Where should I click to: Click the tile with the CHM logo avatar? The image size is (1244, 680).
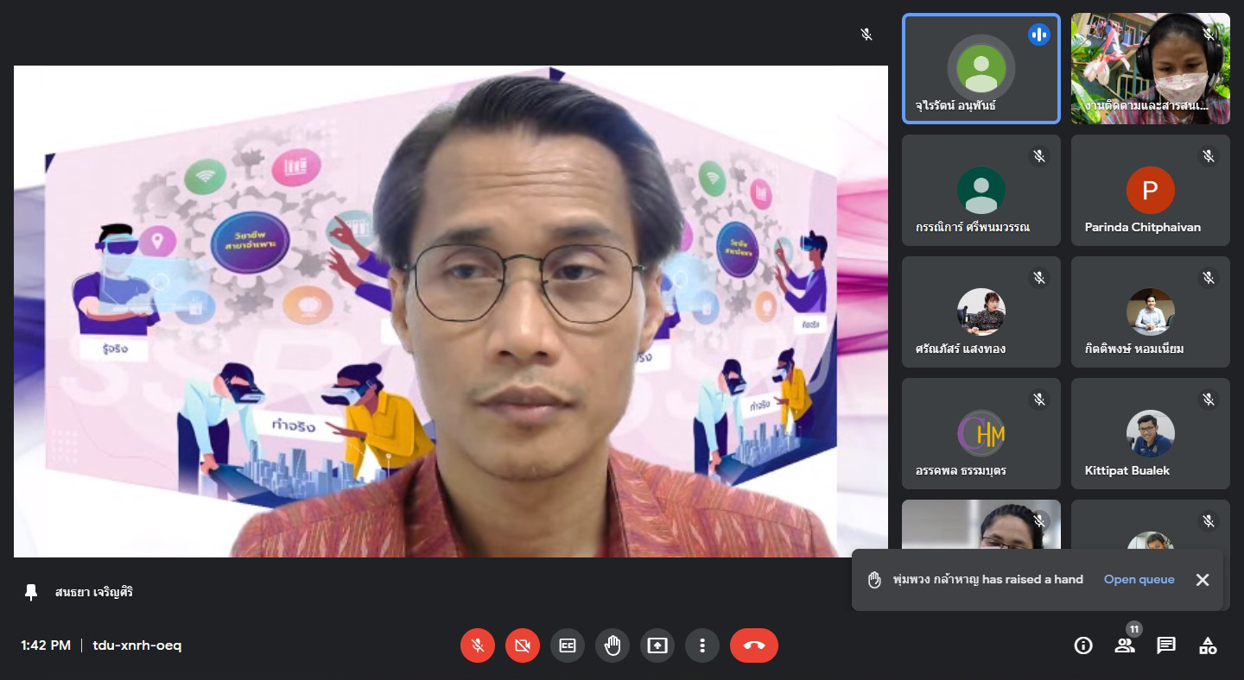pos(981,434)
